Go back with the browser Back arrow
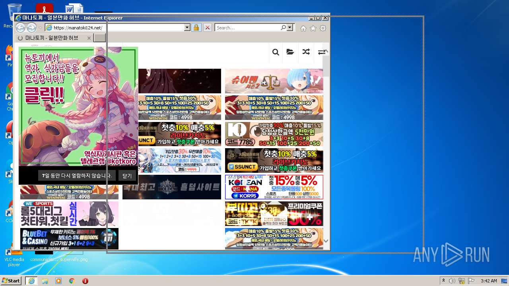The height and width of the screenshot is (286, 509). pyautogui.click(x=20, y=27)
